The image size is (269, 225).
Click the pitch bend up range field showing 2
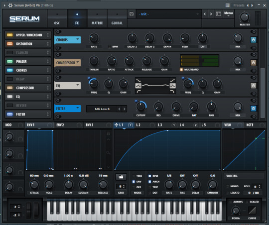coord(15,207)
